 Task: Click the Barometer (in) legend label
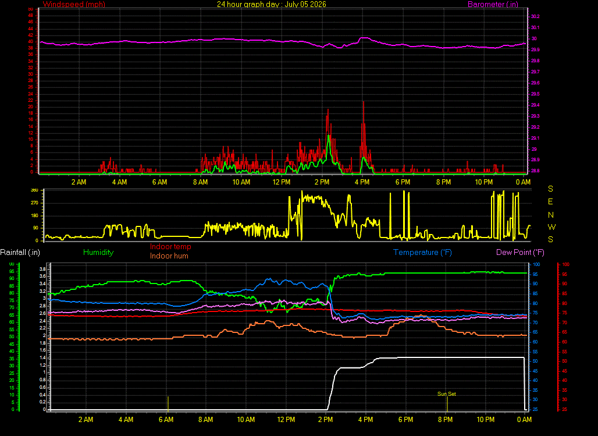click(493, 4)
